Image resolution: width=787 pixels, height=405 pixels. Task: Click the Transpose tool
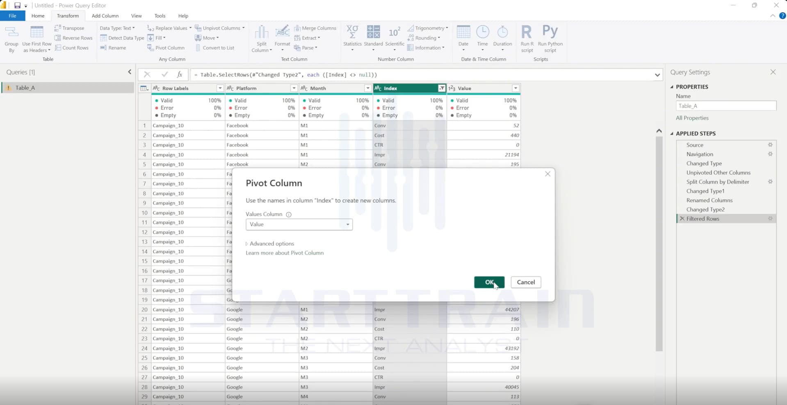(x=69, y=28)
